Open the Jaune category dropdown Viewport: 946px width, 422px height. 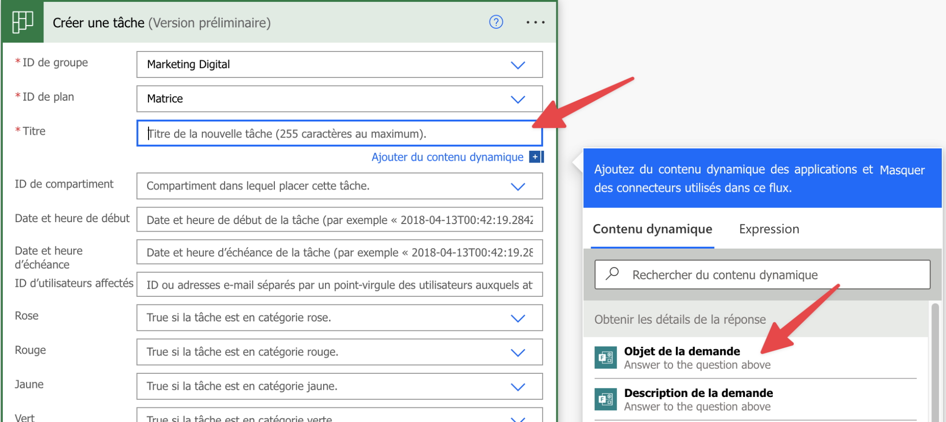(518, 387)
